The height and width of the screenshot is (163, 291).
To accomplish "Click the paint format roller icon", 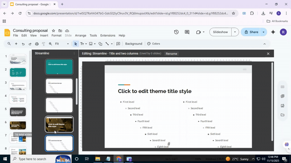I will (x=44, y=44).
